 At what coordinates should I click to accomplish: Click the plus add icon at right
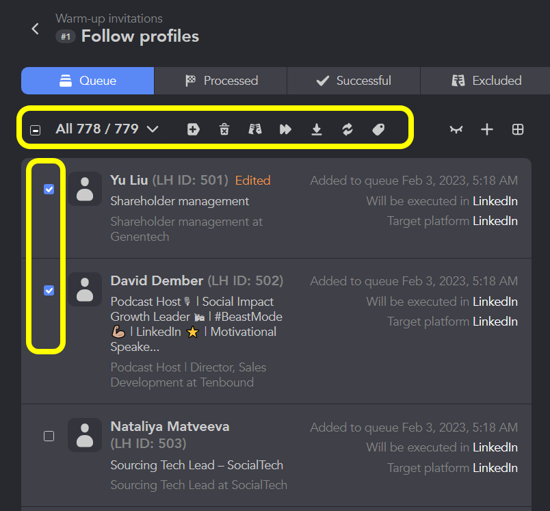pyautogui.click(x=487, y=129)
